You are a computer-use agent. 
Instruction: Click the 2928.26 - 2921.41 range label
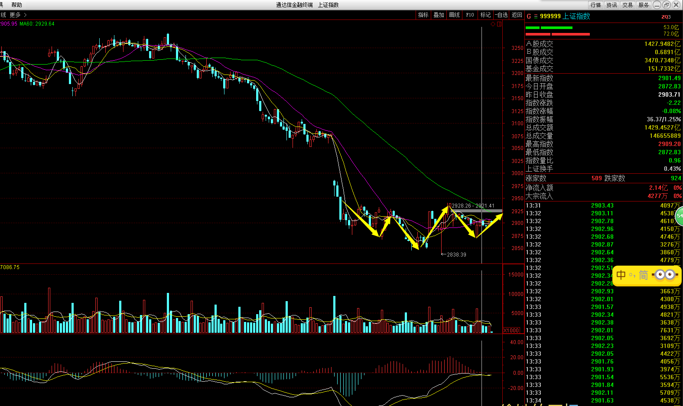[x=473, y=206]
